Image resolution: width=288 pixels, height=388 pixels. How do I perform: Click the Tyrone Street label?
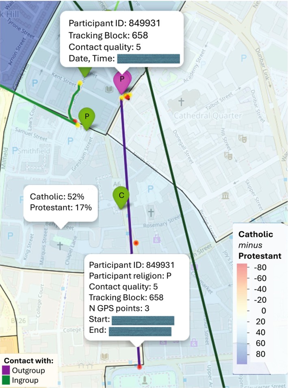[x=21, y=28]
